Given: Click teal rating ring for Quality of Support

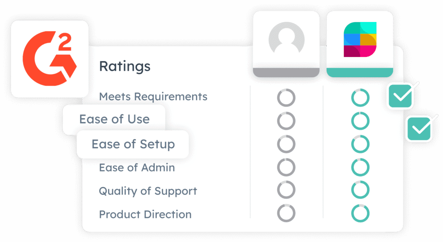Looking at the screenshot, I should pos(360,189).
